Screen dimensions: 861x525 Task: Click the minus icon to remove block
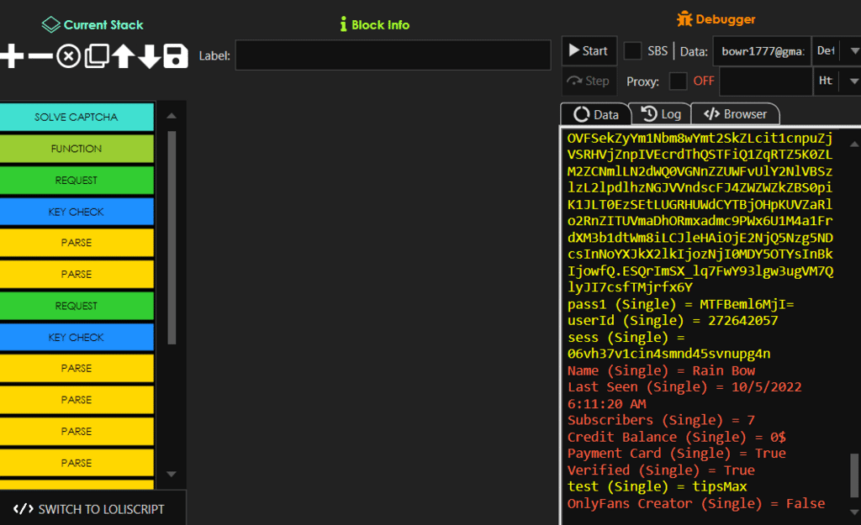(x=40, y=56)
